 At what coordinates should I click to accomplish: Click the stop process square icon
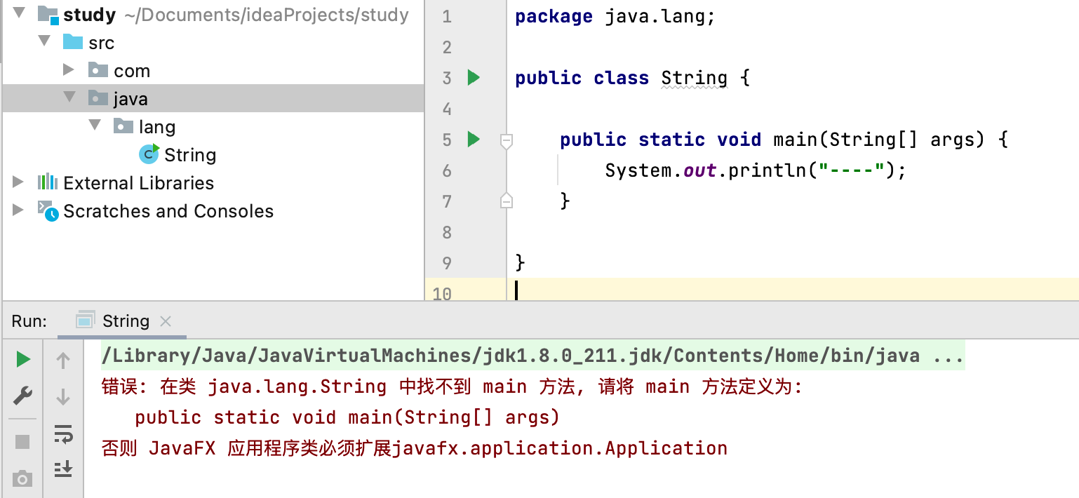point(23,441)
